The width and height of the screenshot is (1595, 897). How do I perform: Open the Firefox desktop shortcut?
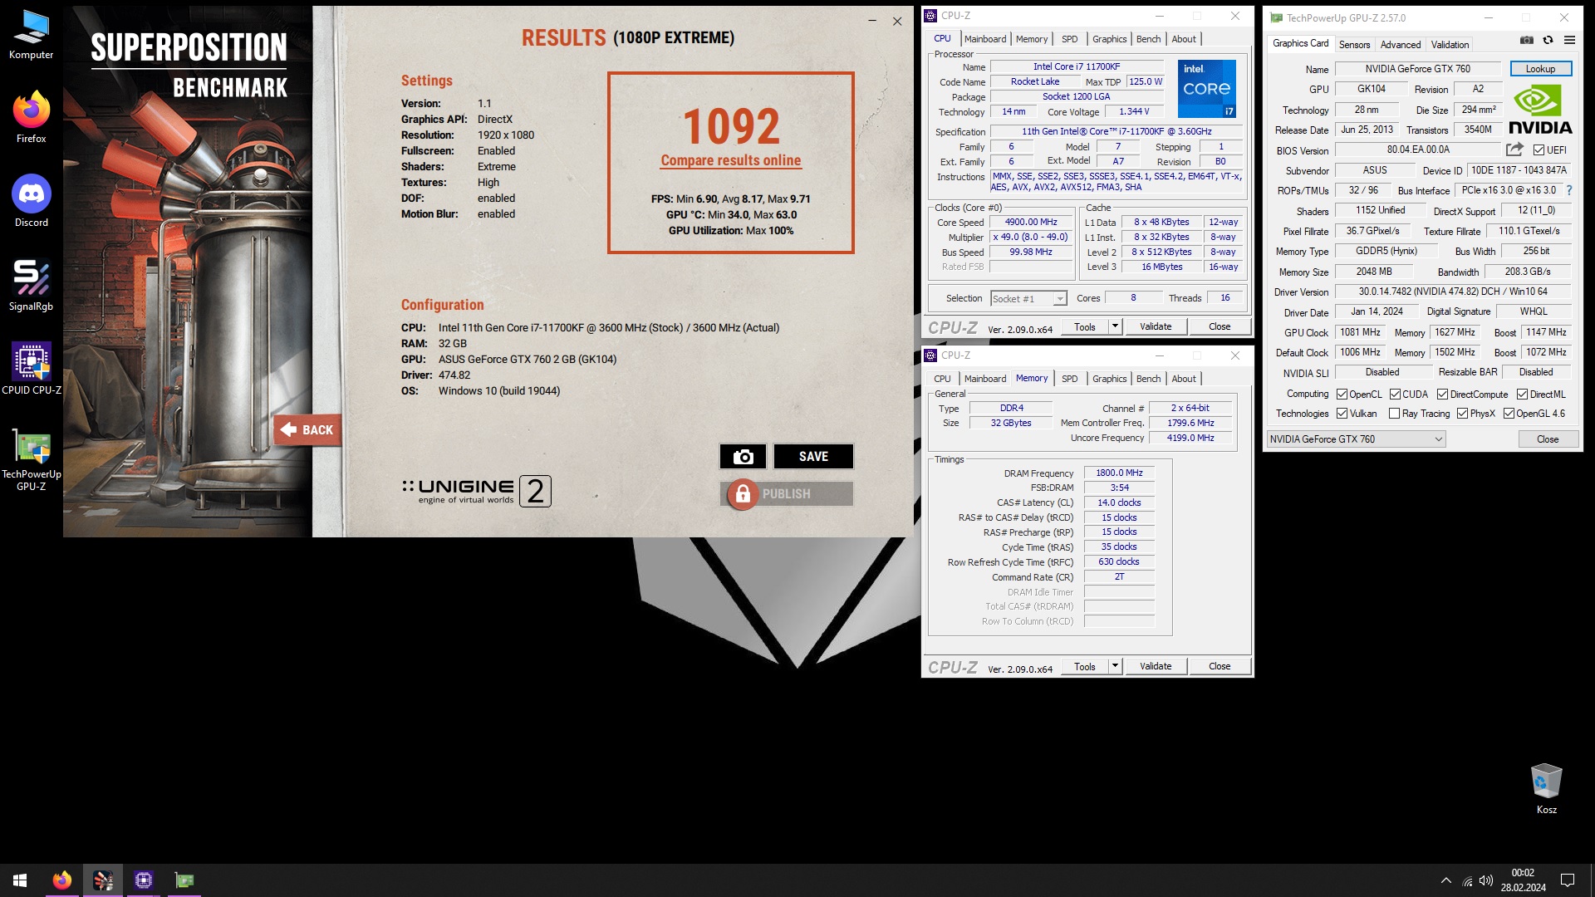point(31,118)
